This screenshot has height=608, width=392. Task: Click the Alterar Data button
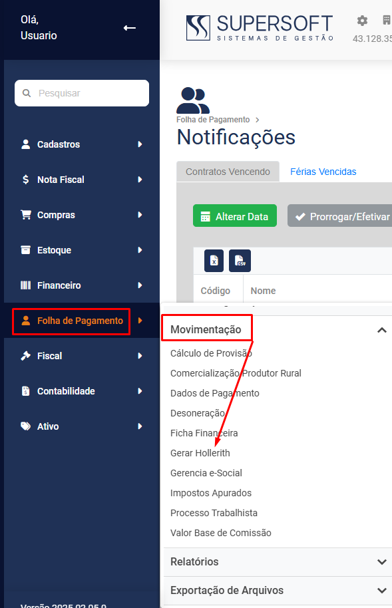[235, 216]
